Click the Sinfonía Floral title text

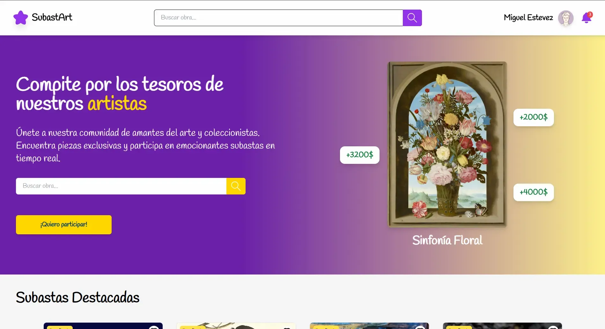(x=447, y=240)
